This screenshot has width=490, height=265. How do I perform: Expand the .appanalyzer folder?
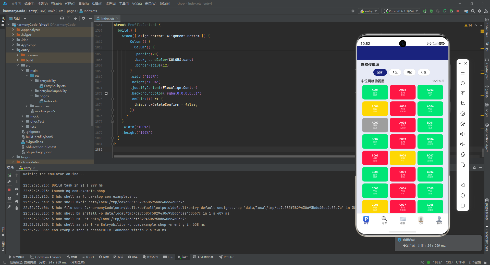13,30
